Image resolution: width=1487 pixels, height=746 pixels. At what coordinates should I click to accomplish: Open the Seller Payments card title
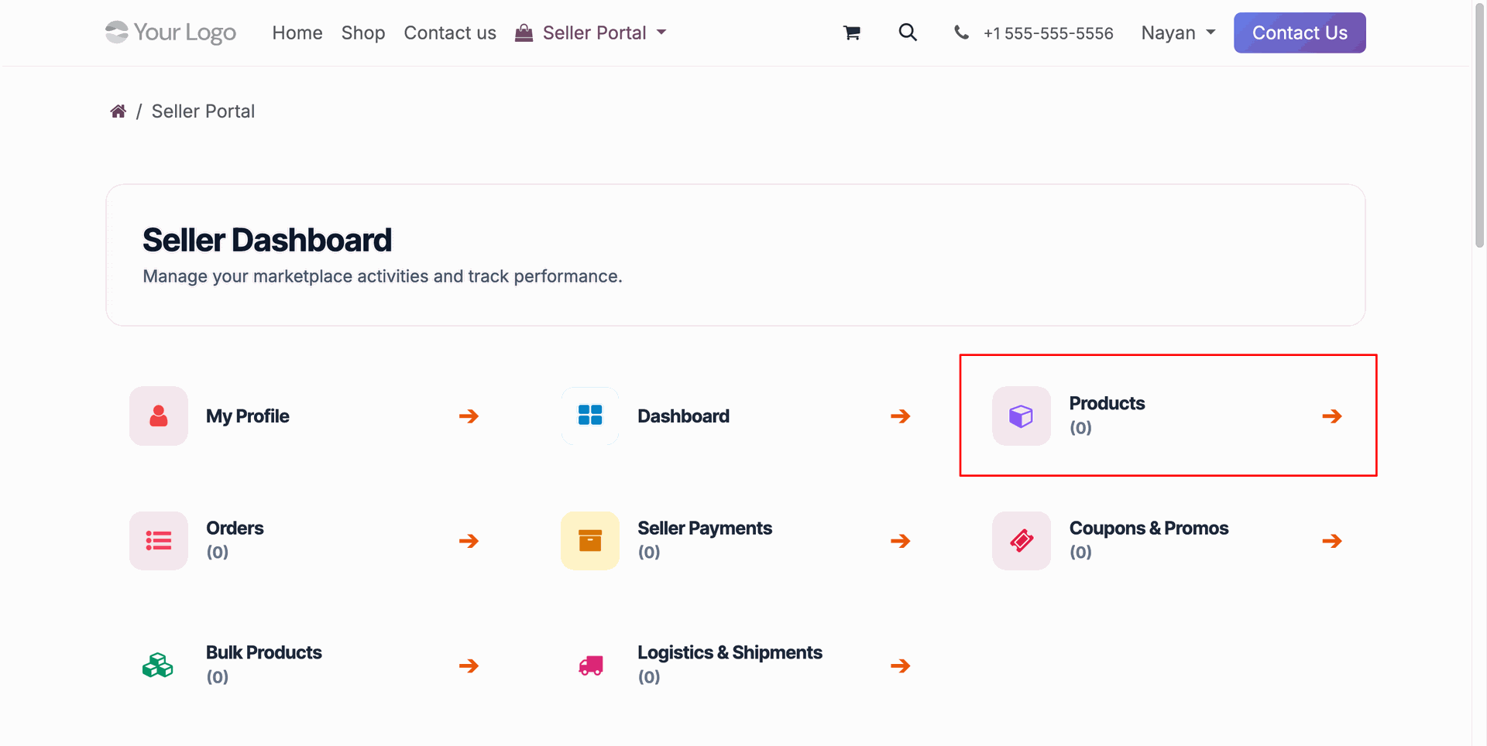pos(705,528)
